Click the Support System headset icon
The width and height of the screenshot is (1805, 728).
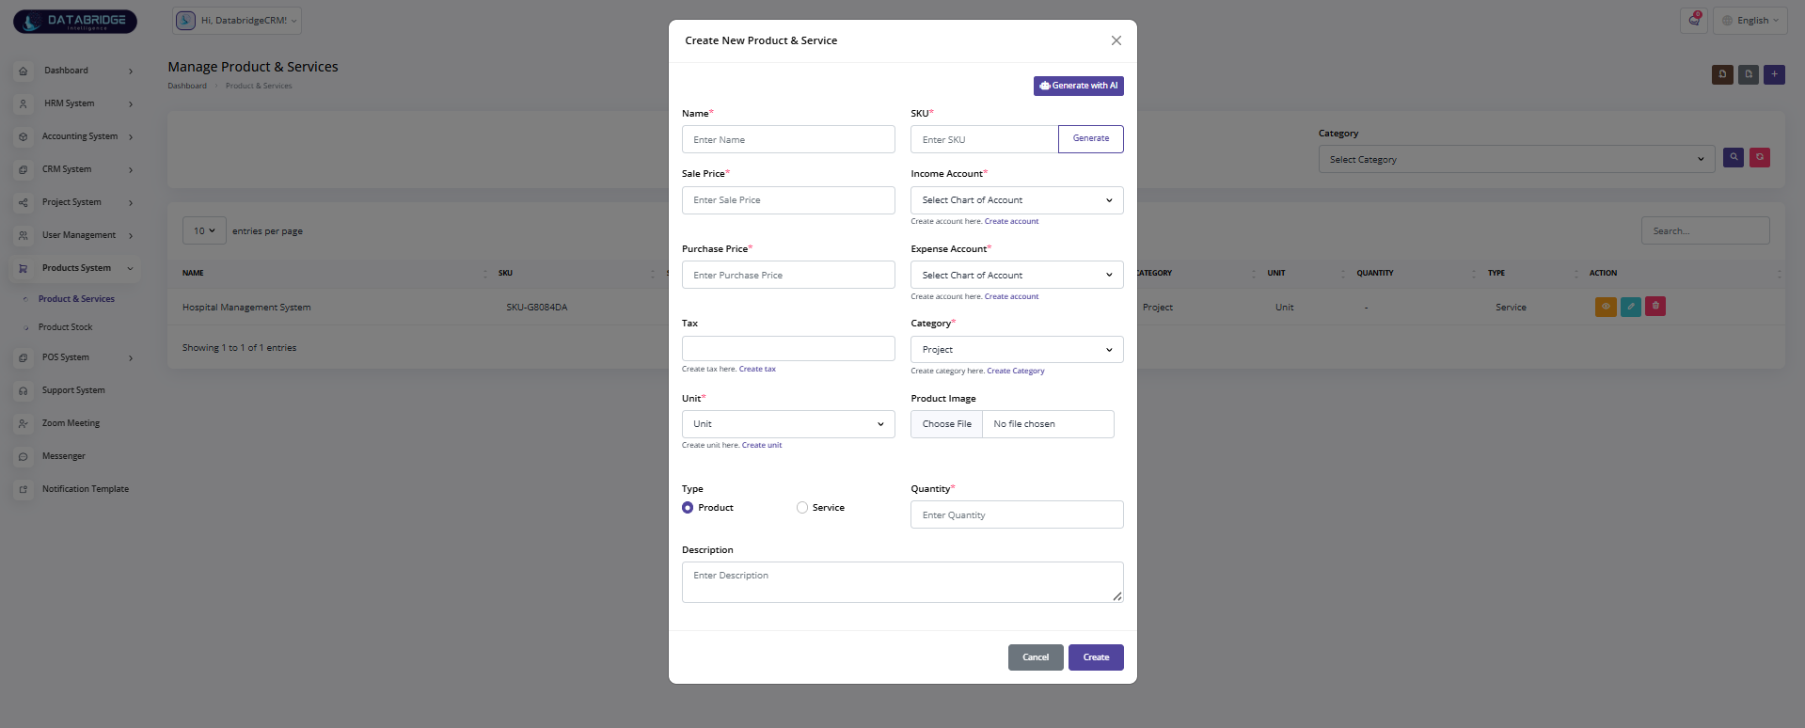(24, 390)
